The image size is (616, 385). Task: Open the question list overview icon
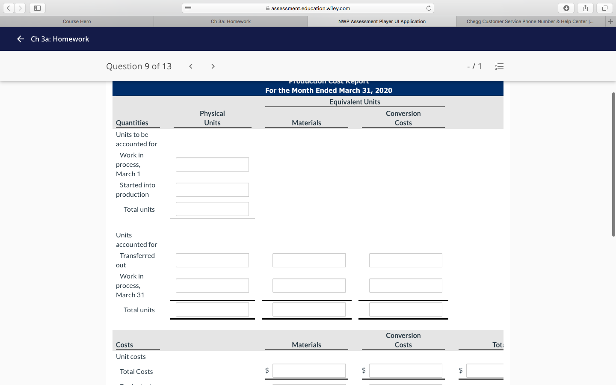tap(499, 66)
